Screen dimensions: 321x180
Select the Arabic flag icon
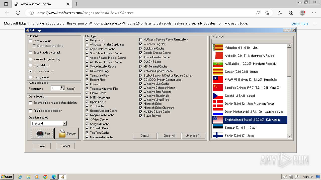[218, 56]
